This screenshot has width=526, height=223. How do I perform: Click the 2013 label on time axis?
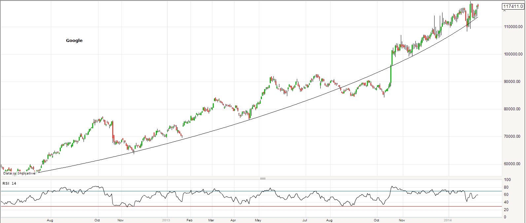(166, 220)
